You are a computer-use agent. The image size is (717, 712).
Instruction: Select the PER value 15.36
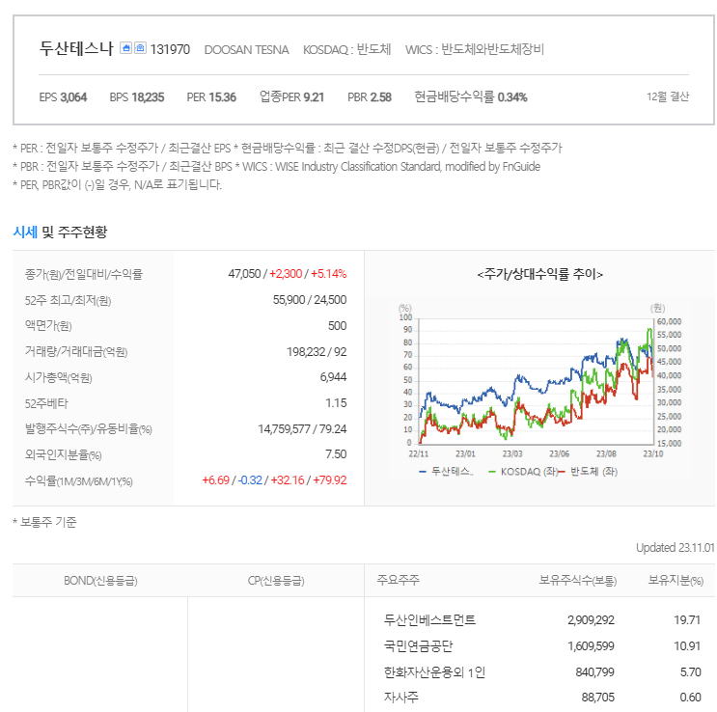pyautogui.click(x=222, y=97)
